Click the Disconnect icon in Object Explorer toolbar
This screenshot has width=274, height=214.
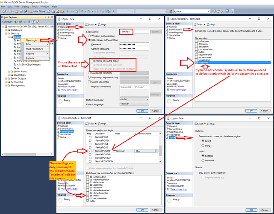pos(20,22)
